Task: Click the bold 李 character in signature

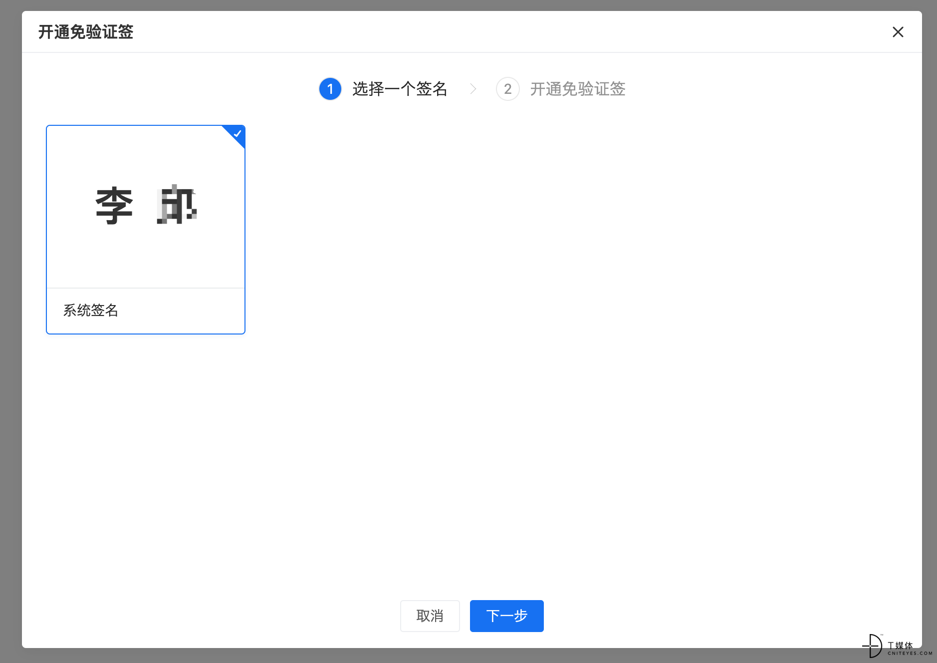Action: pos(114,206)
